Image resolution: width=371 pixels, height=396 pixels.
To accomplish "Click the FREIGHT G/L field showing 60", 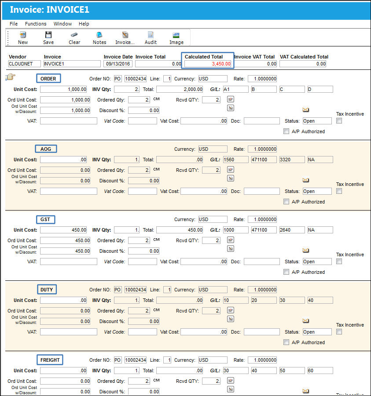I will click(x=320, y=371).
